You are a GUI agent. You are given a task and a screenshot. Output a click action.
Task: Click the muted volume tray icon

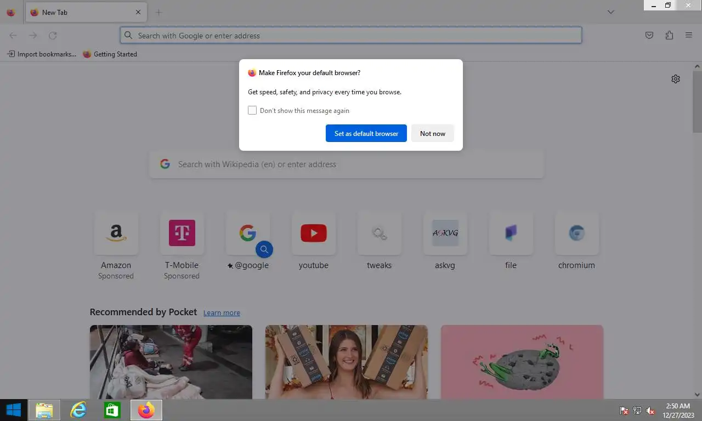[x=650, y=411]
